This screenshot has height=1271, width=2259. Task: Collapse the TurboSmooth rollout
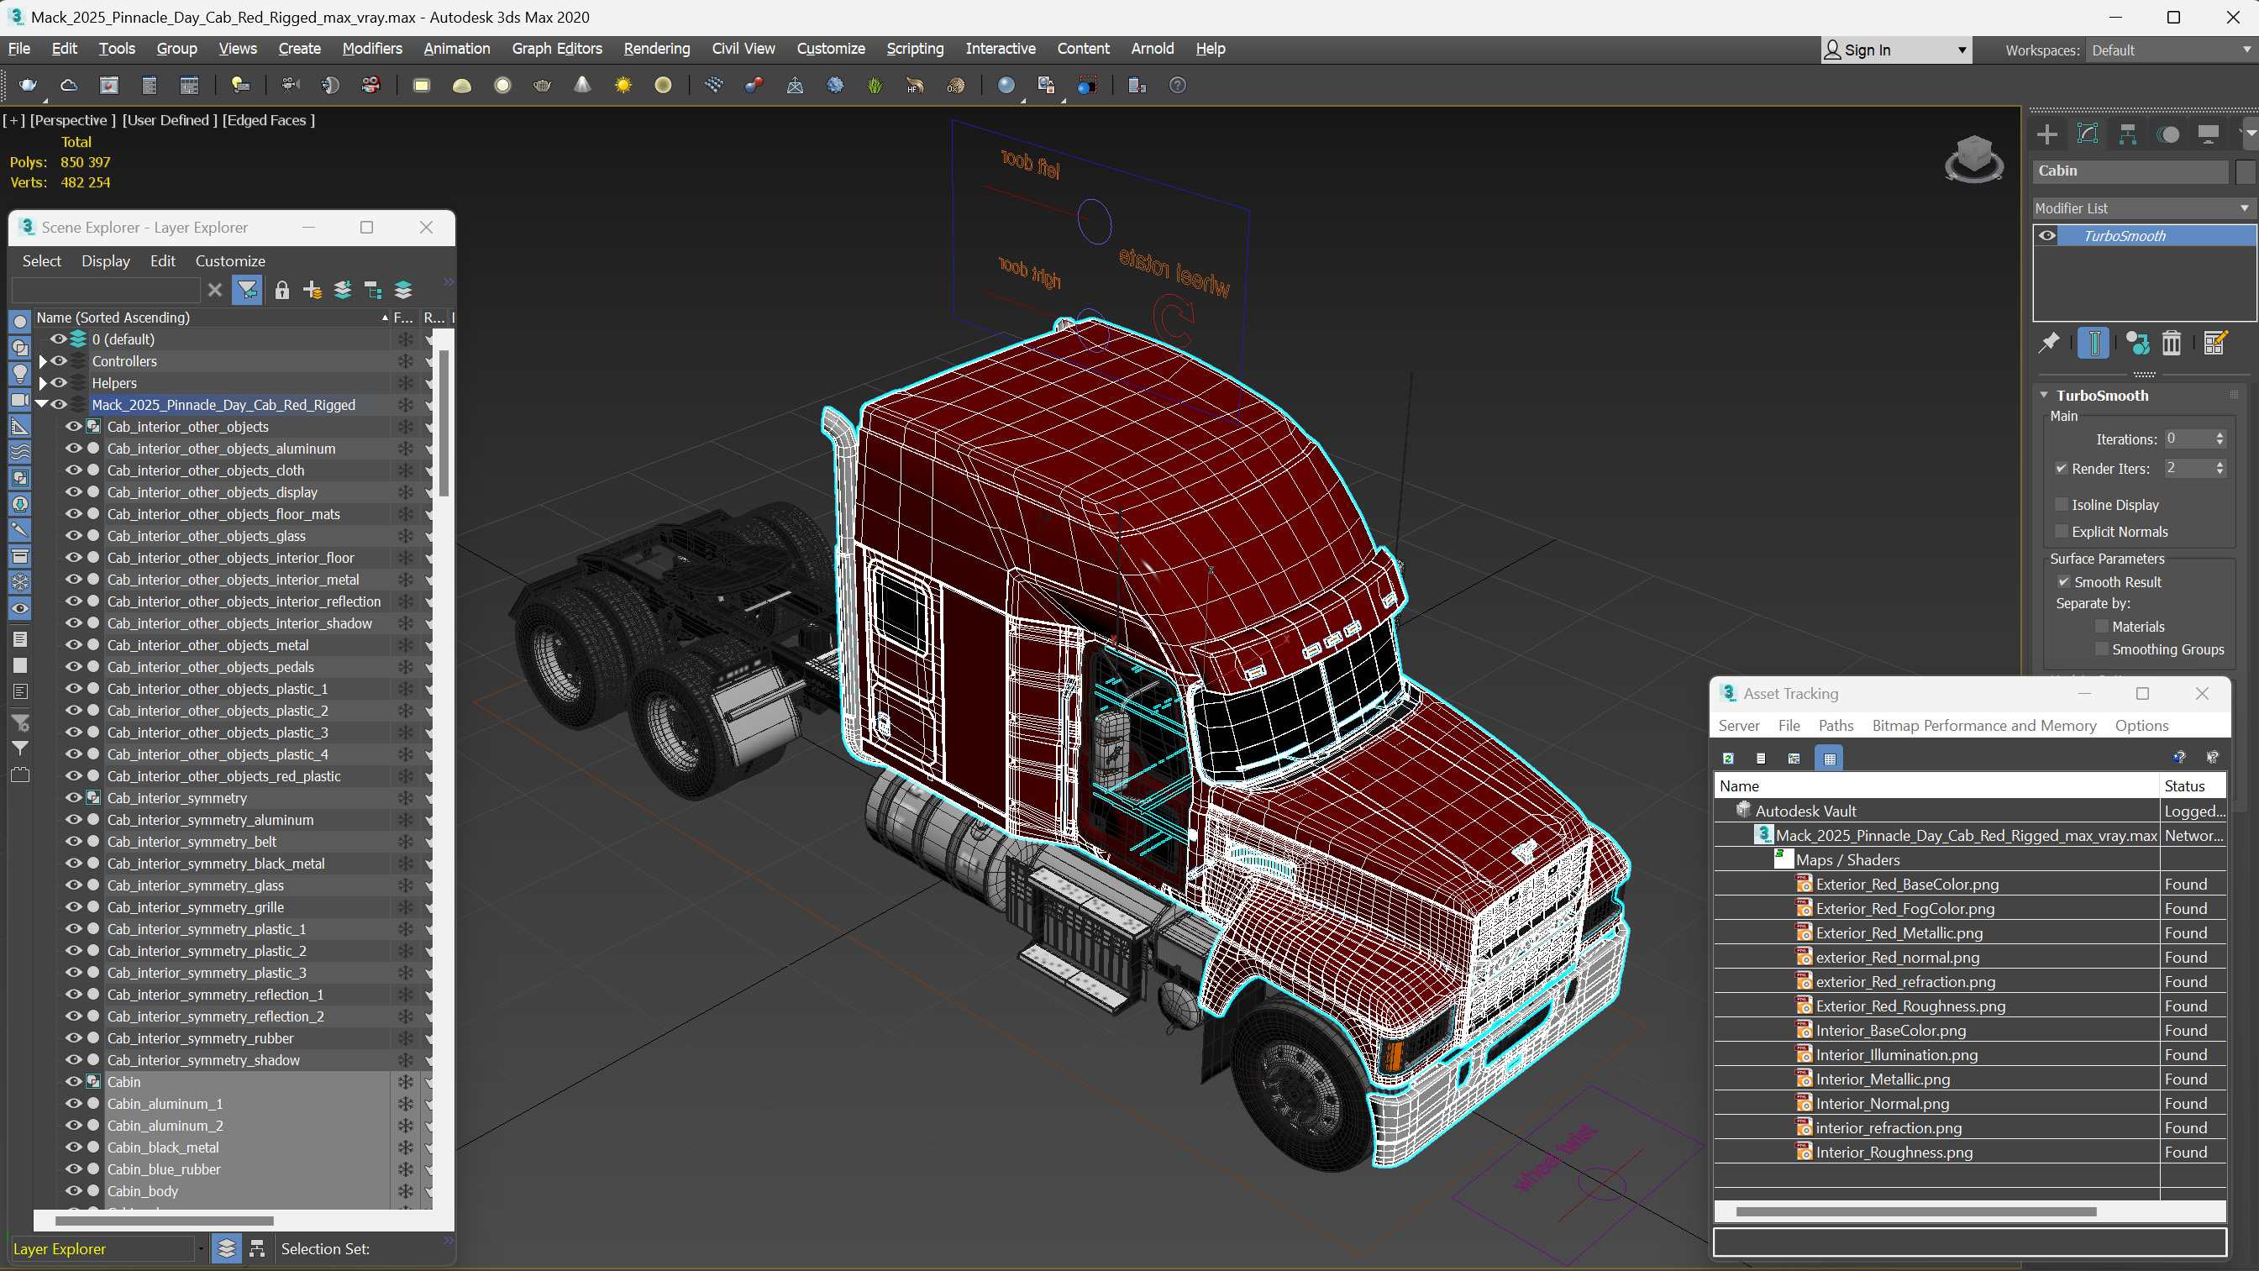[x=2044, y=395]
